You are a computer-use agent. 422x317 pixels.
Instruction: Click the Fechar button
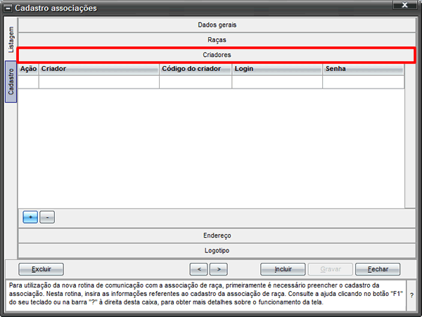pyautogui.click(x=378, y=269)
